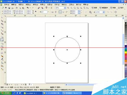Select the Text tool in the toolbox
Screen dimensions: 127x95
(x=2, y=49)
